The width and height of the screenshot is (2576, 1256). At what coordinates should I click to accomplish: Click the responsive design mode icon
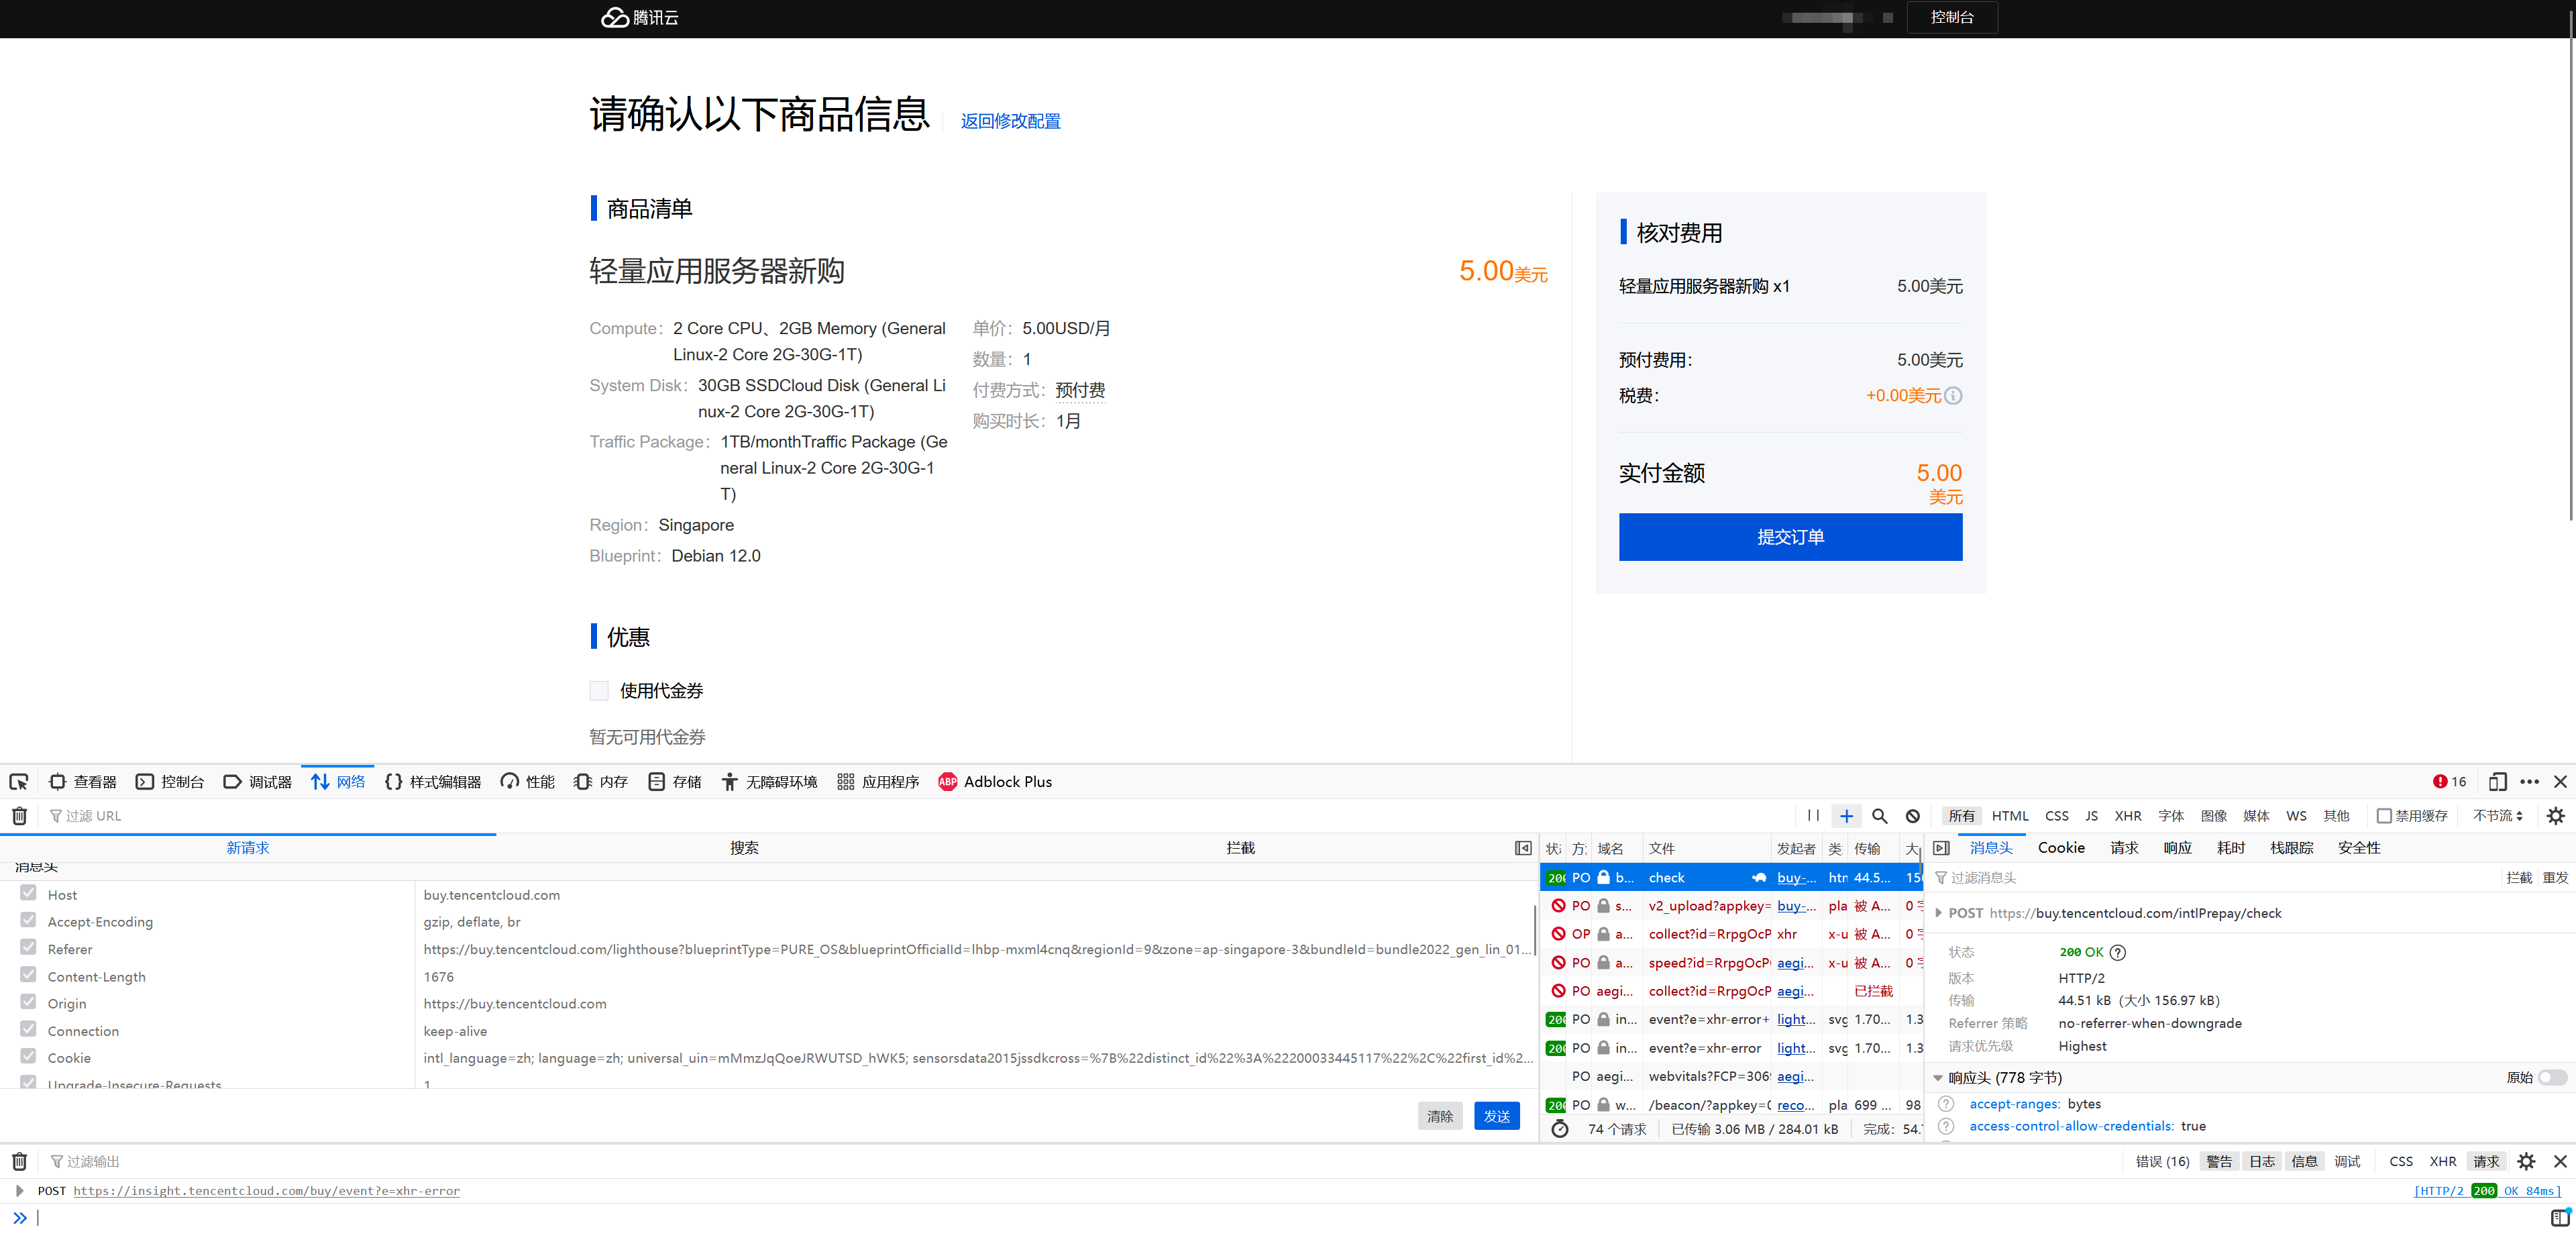click(x=2497, y=782)
